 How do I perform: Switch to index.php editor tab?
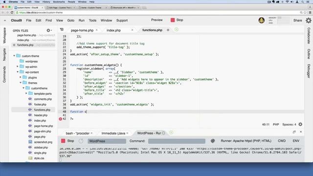pyautogui.click(x=113, y=30)
